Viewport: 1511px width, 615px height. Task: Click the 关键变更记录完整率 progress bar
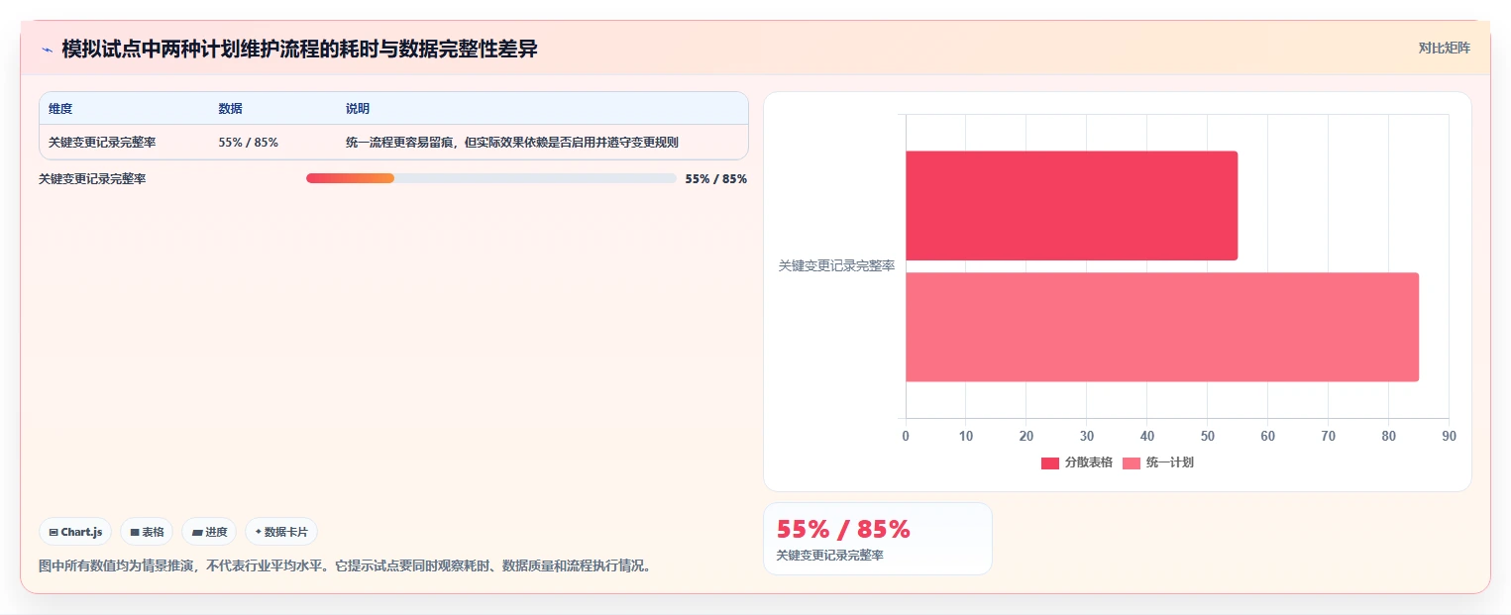[x=491, y=178]
